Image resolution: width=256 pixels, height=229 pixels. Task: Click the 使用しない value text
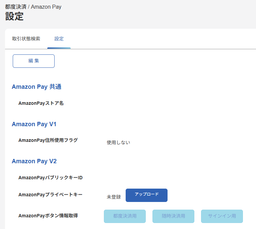coord(118,143)
